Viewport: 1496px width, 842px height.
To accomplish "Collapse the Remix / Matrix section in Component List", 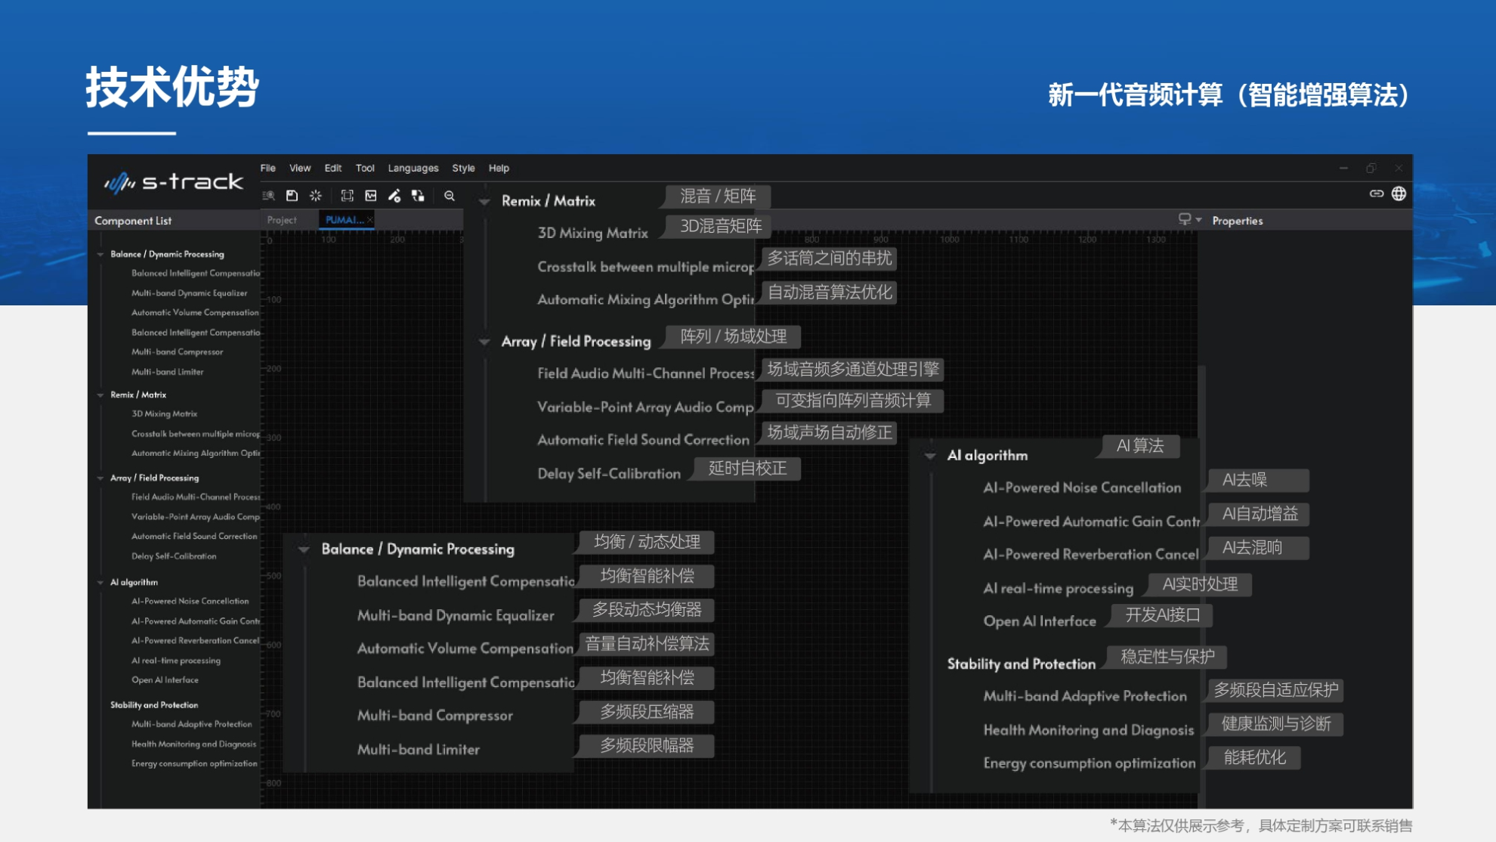I will 100,394.
